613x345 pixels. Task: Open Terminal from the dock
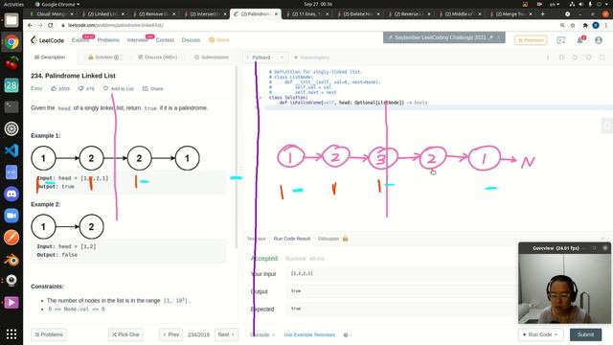tap(11, 106)
